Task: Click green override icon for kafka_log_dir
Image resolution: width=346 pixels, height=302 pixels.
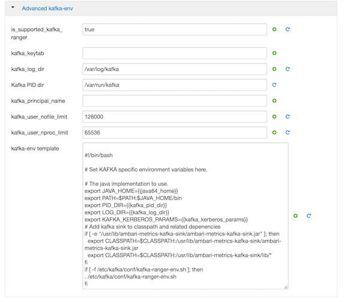Action: click(275, 69)
